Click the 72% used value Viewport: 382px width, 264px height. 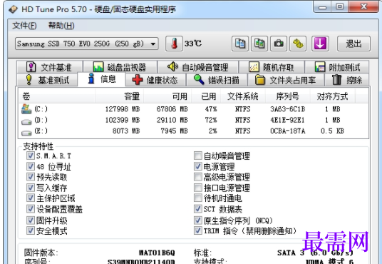(x=211, y=120)
